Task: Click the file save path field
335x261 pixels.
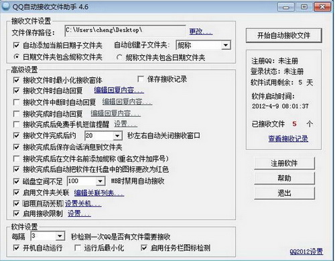Action: coord(125,31)
